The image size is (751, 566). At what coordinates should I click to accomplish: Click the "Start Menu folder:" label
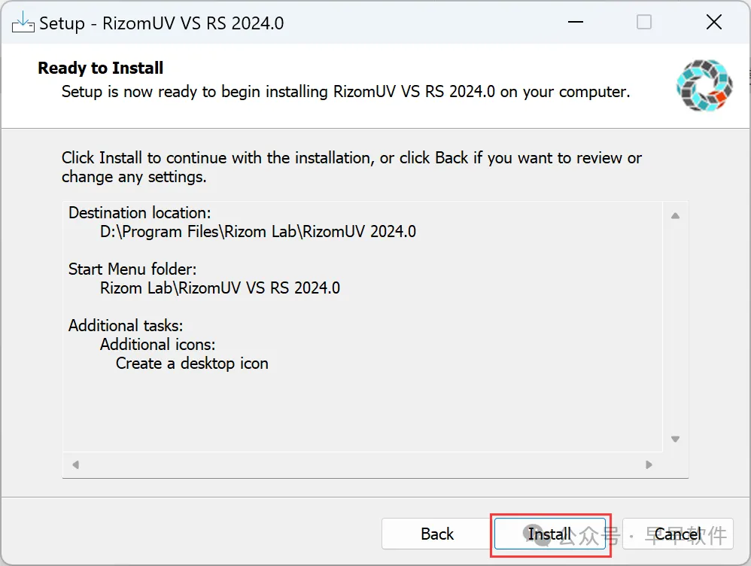pos(132,269)
